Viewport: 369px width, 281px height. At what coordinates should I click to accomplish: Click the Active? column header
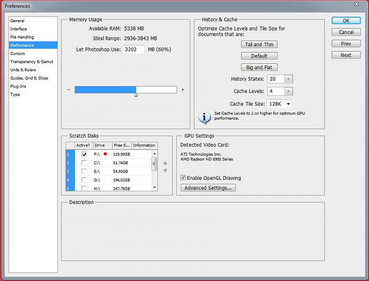point(84,145)
